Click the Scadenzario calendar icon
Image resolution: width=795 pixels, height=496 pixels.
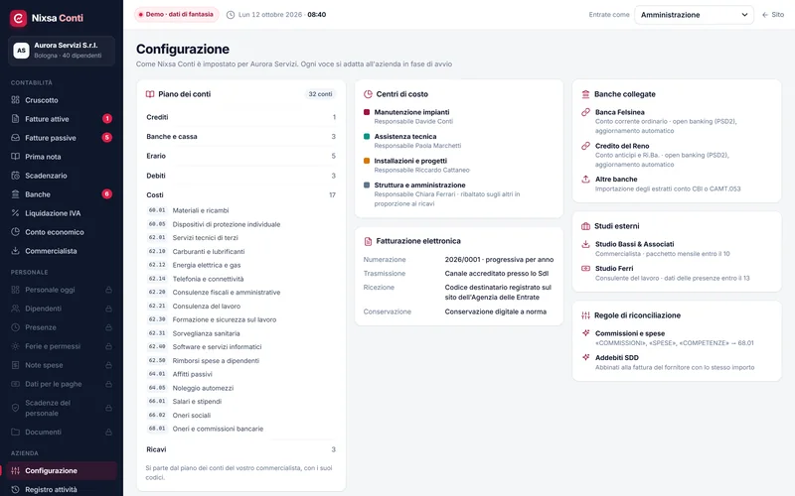point(15,176)
